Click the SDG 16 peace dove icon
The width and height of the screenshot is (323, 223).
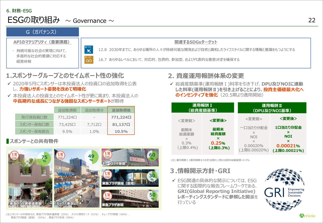point(89,50)
